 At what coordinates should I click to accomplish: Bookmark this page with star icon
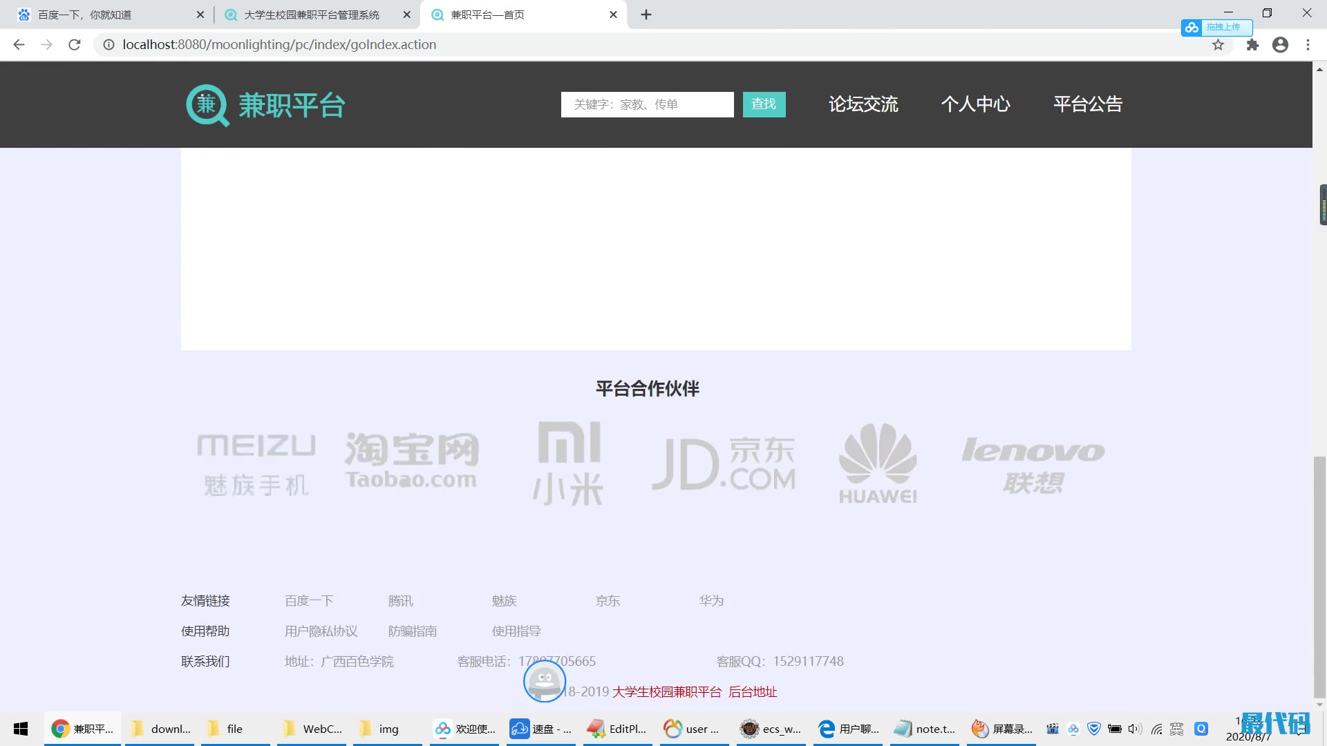[x=1218, y=45]
